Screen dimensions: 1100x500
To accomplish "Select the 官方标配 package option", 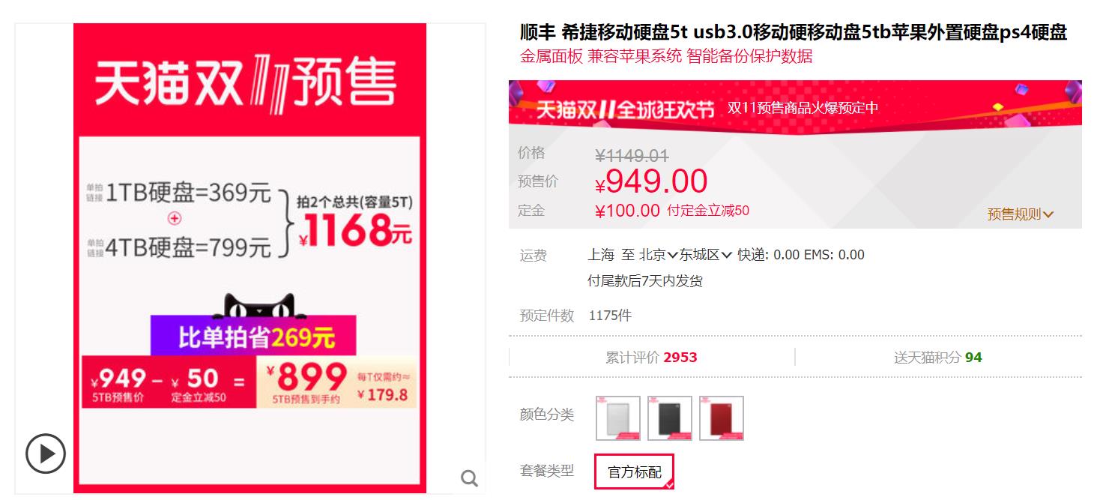I will pyautogui.click(x=635, y=472).
